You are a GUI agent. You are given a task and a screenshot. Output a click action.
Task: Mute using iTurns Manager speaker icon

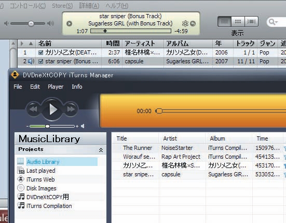[83, 126]
